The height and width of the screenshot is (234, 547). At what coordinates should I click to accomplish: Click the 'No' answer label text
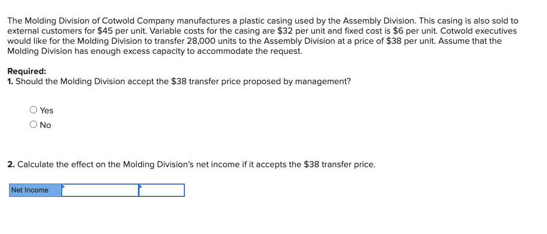[46, 125]
